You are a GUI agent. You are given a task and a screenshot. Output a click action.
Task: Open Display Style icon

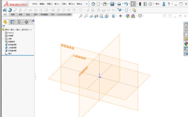pos(113,16)
